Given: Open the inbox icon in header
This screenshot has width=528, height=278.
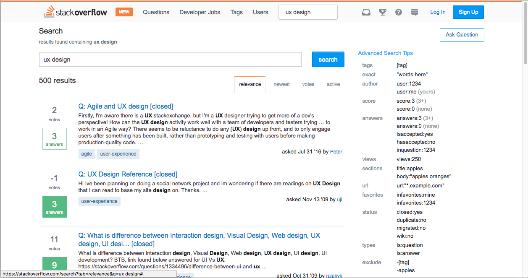Looking at the screenshot, I should [366, 12].
